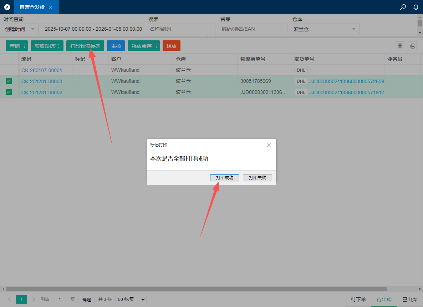
Task: Toggle the select-all header checkbox
Action: [x=9, y=59]
